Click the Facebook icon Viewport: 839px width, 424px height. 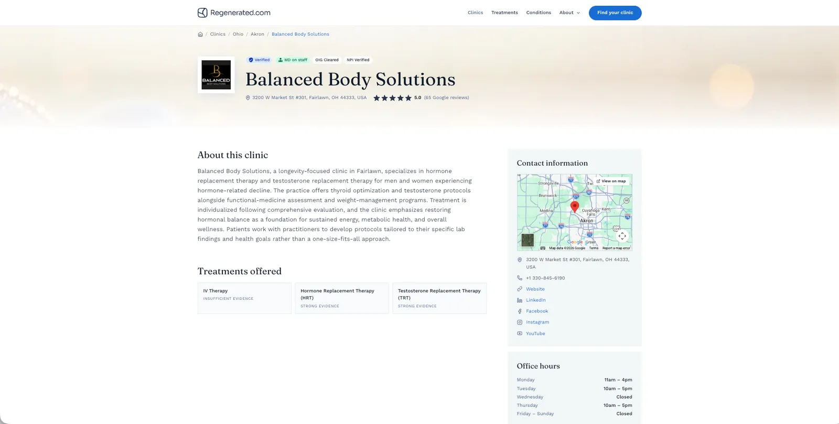[x=520, y=311]
